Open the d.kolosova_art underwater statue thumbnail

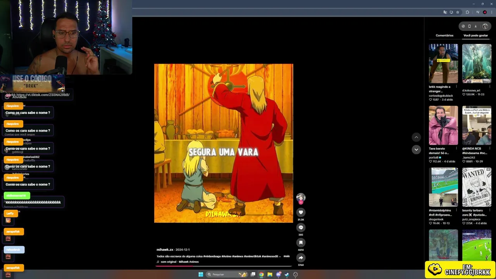click(x=477, y=64)
